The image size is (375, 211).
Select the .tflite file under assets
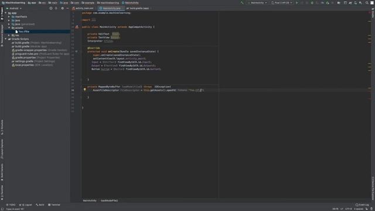(x=22, y=32)
